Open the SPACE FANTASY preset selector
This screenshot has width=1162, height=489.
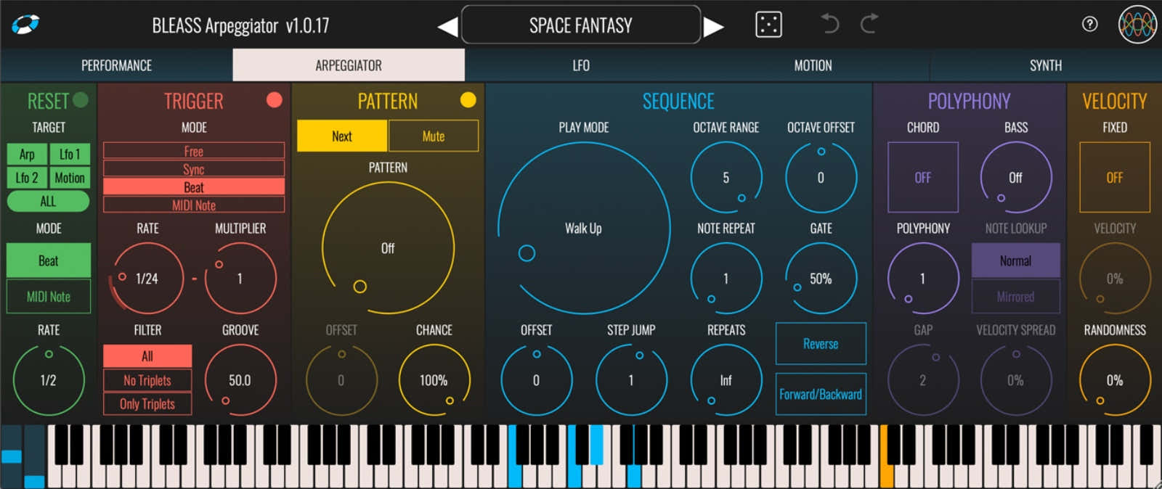tap(581, 25)
